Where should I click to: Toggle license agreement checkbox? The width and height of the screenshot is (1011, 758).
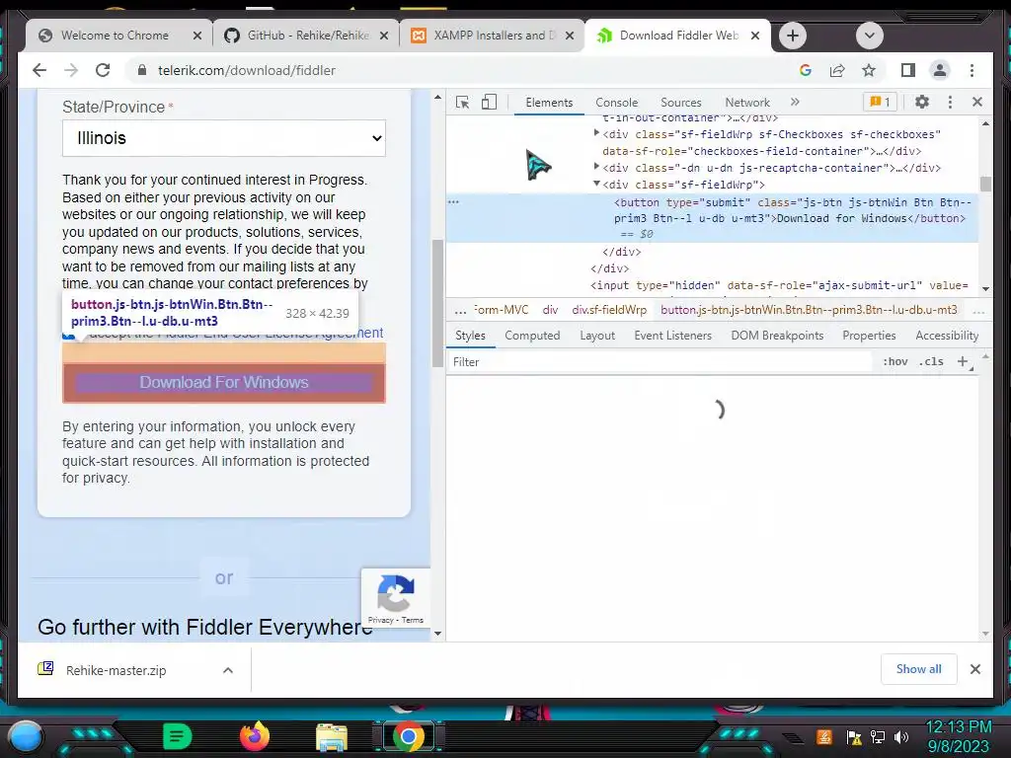69,334
